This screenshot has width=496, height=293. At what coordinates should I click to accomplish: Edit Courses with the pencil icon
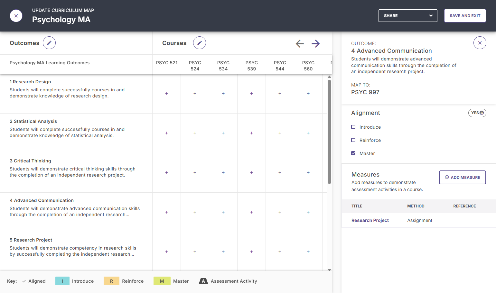tap(200, 43)
